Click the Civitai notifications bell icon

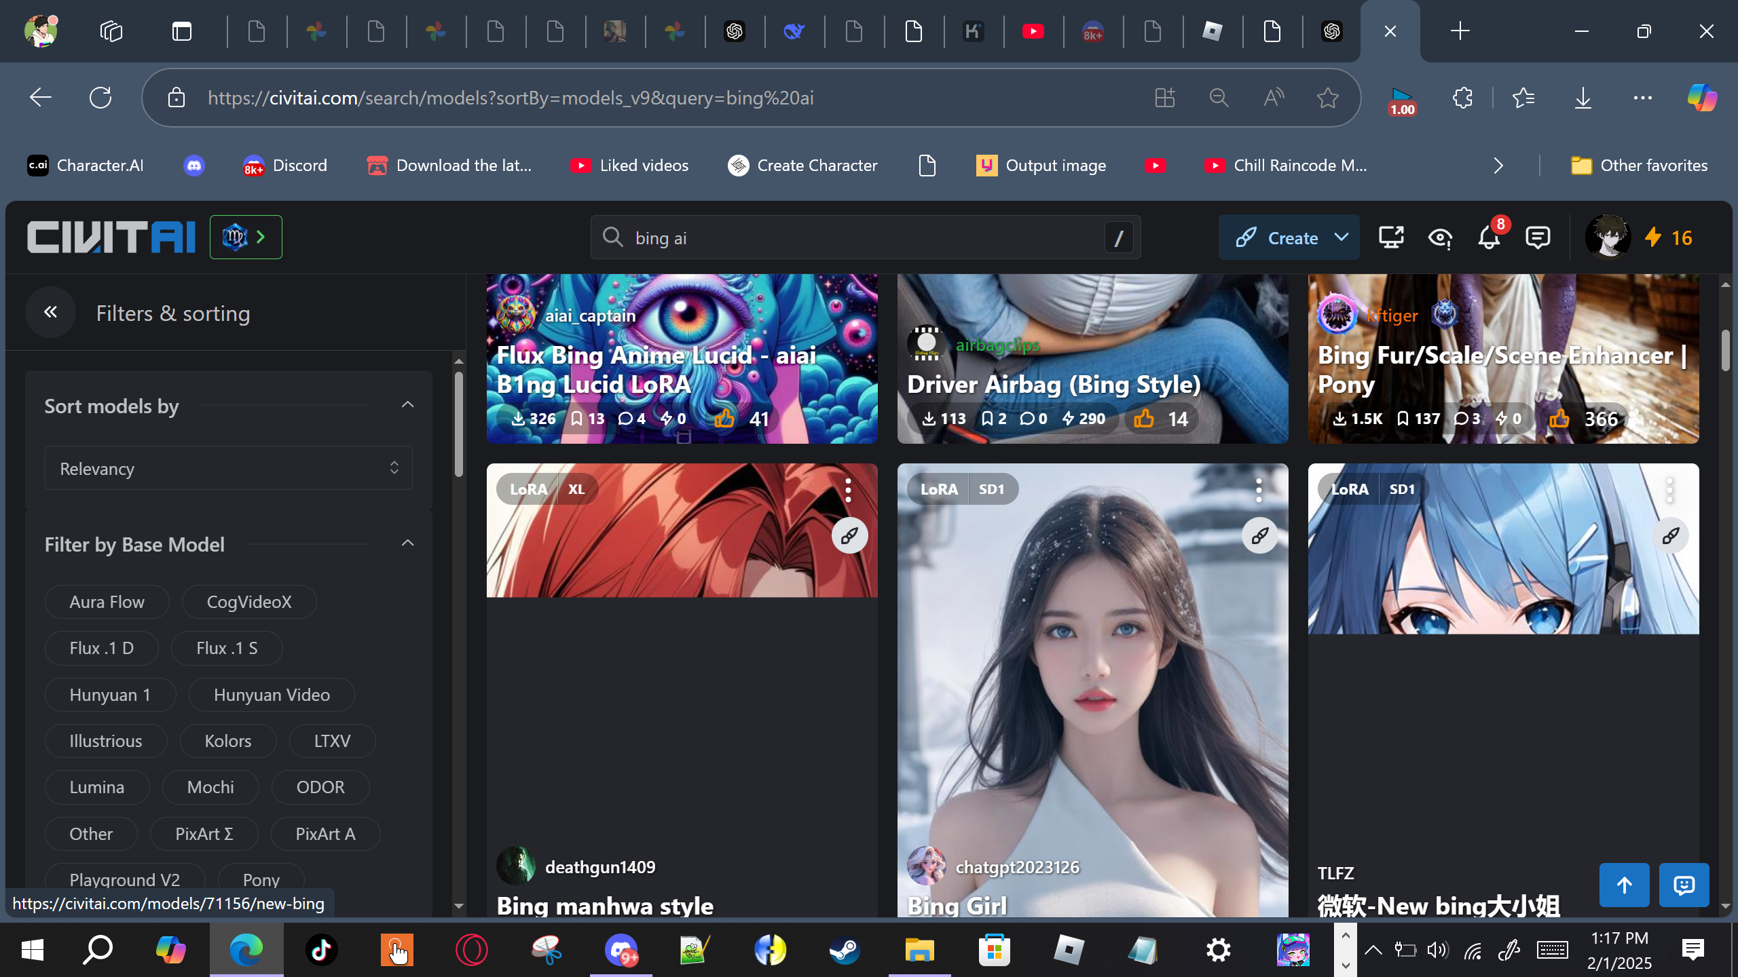tap(1488, 238)
